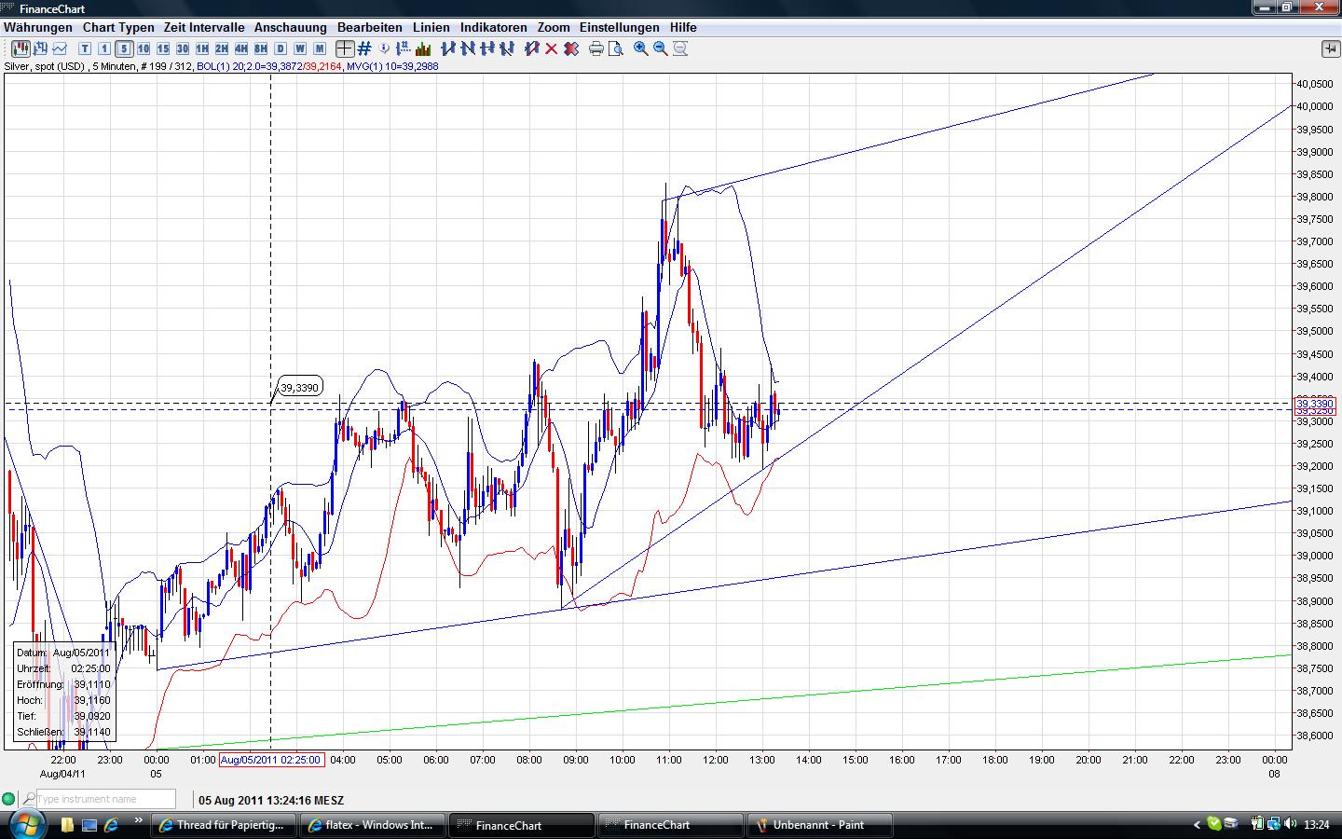
Task: Select the weekly (W) interval button
Action: pos(300,48)
